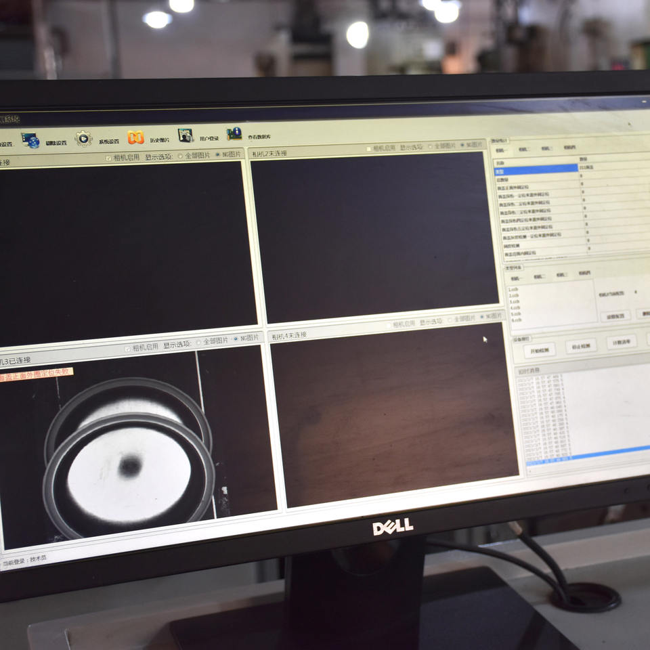Viewport: 650px width, 650px height.
Task: Select the highlighted blue row in statistics table
Action: [536, 169]
